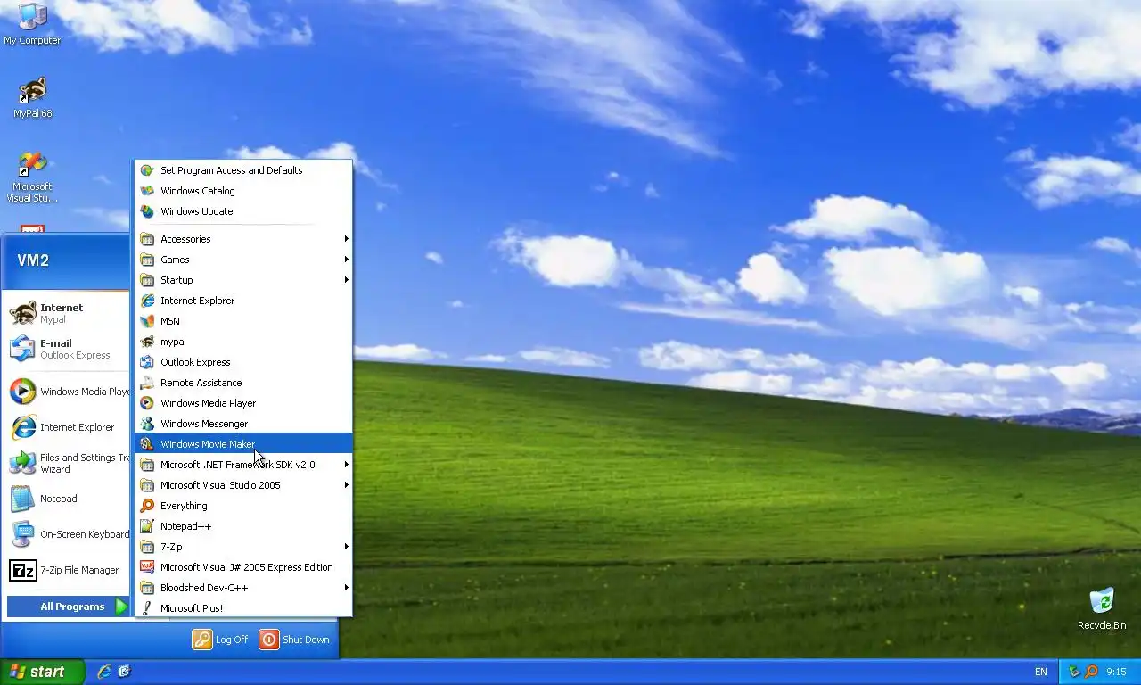Click the Shut Down button

(x=294, y=640)
